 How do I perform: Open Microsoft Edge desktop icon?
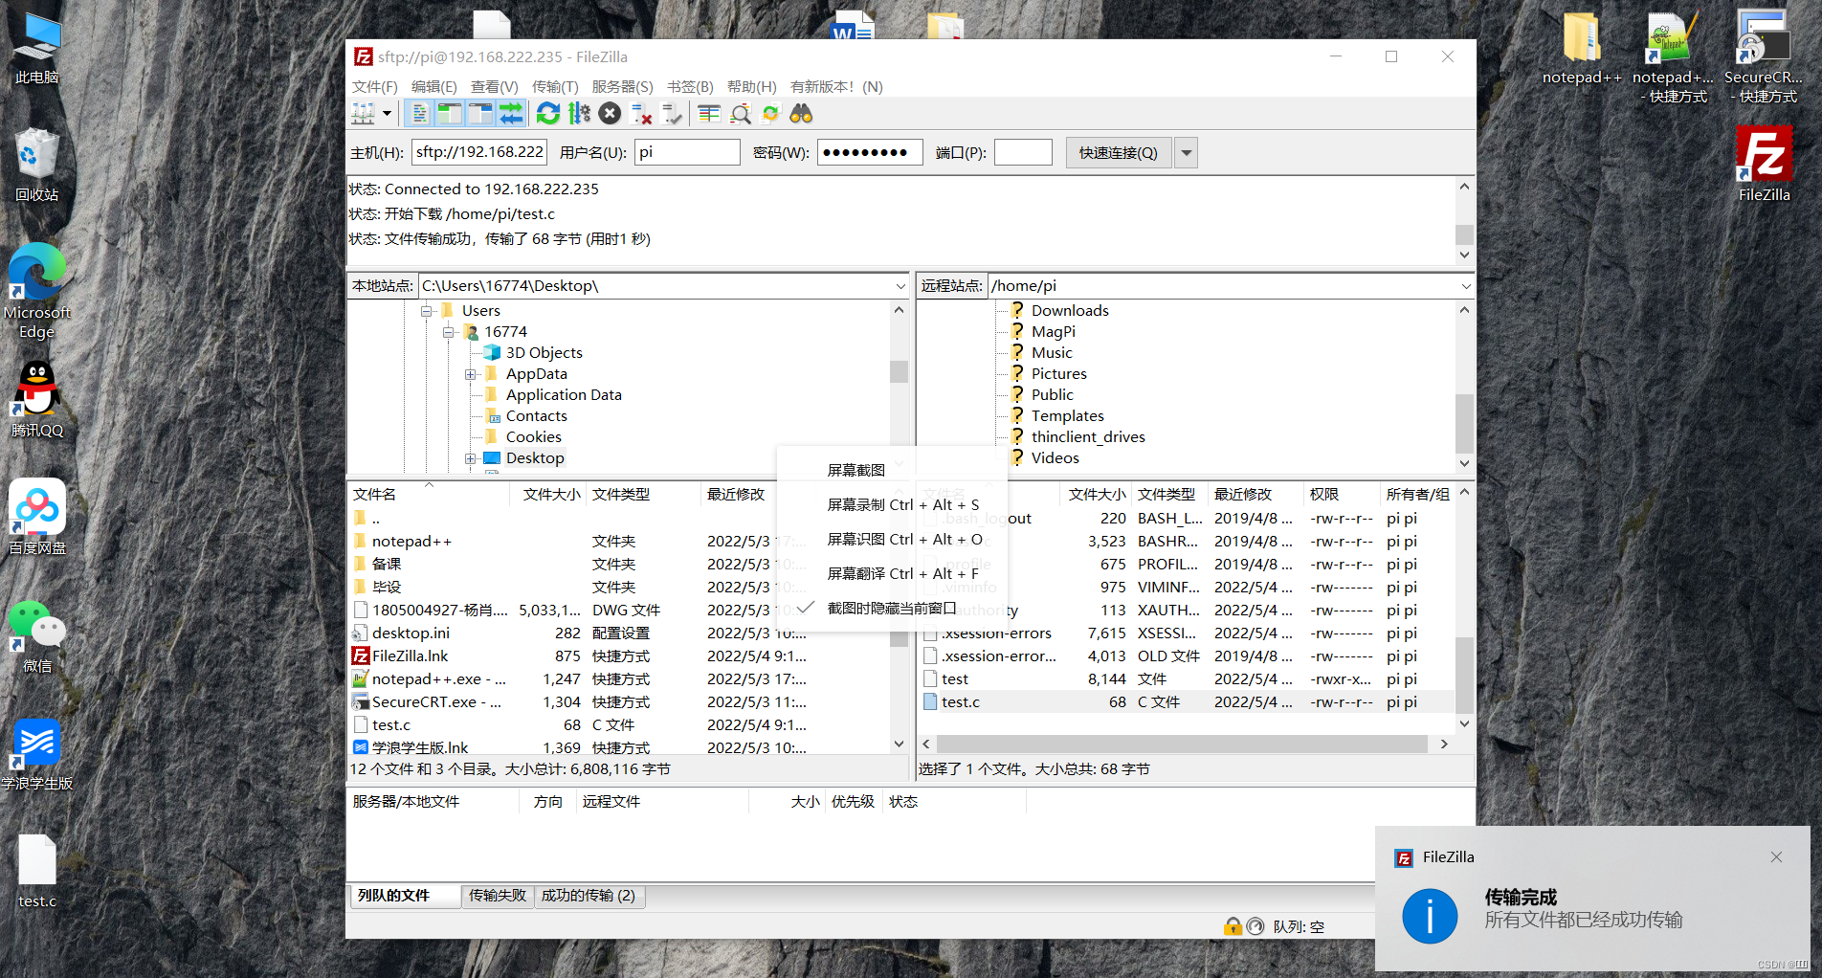[37, 290]
